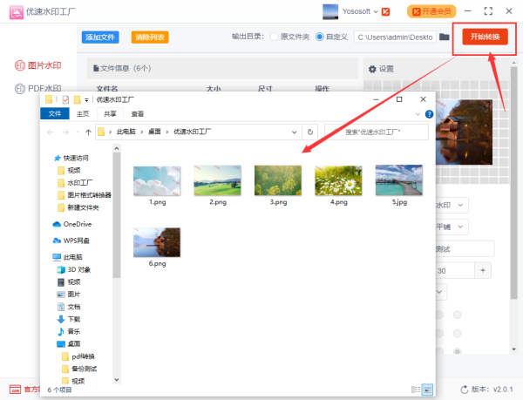Click the 开通会员 membership icon button
The height and width of the screenshot is (400, 523).
[431, 11]
